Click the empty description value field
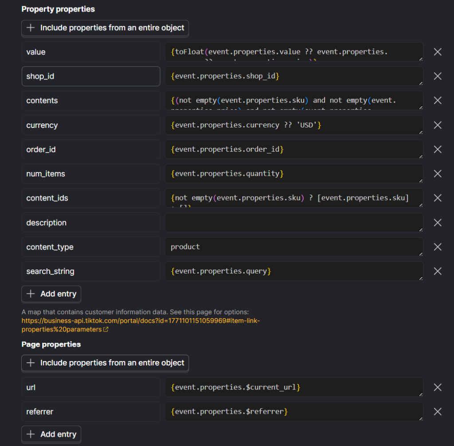454x446 pixels. 294,223
